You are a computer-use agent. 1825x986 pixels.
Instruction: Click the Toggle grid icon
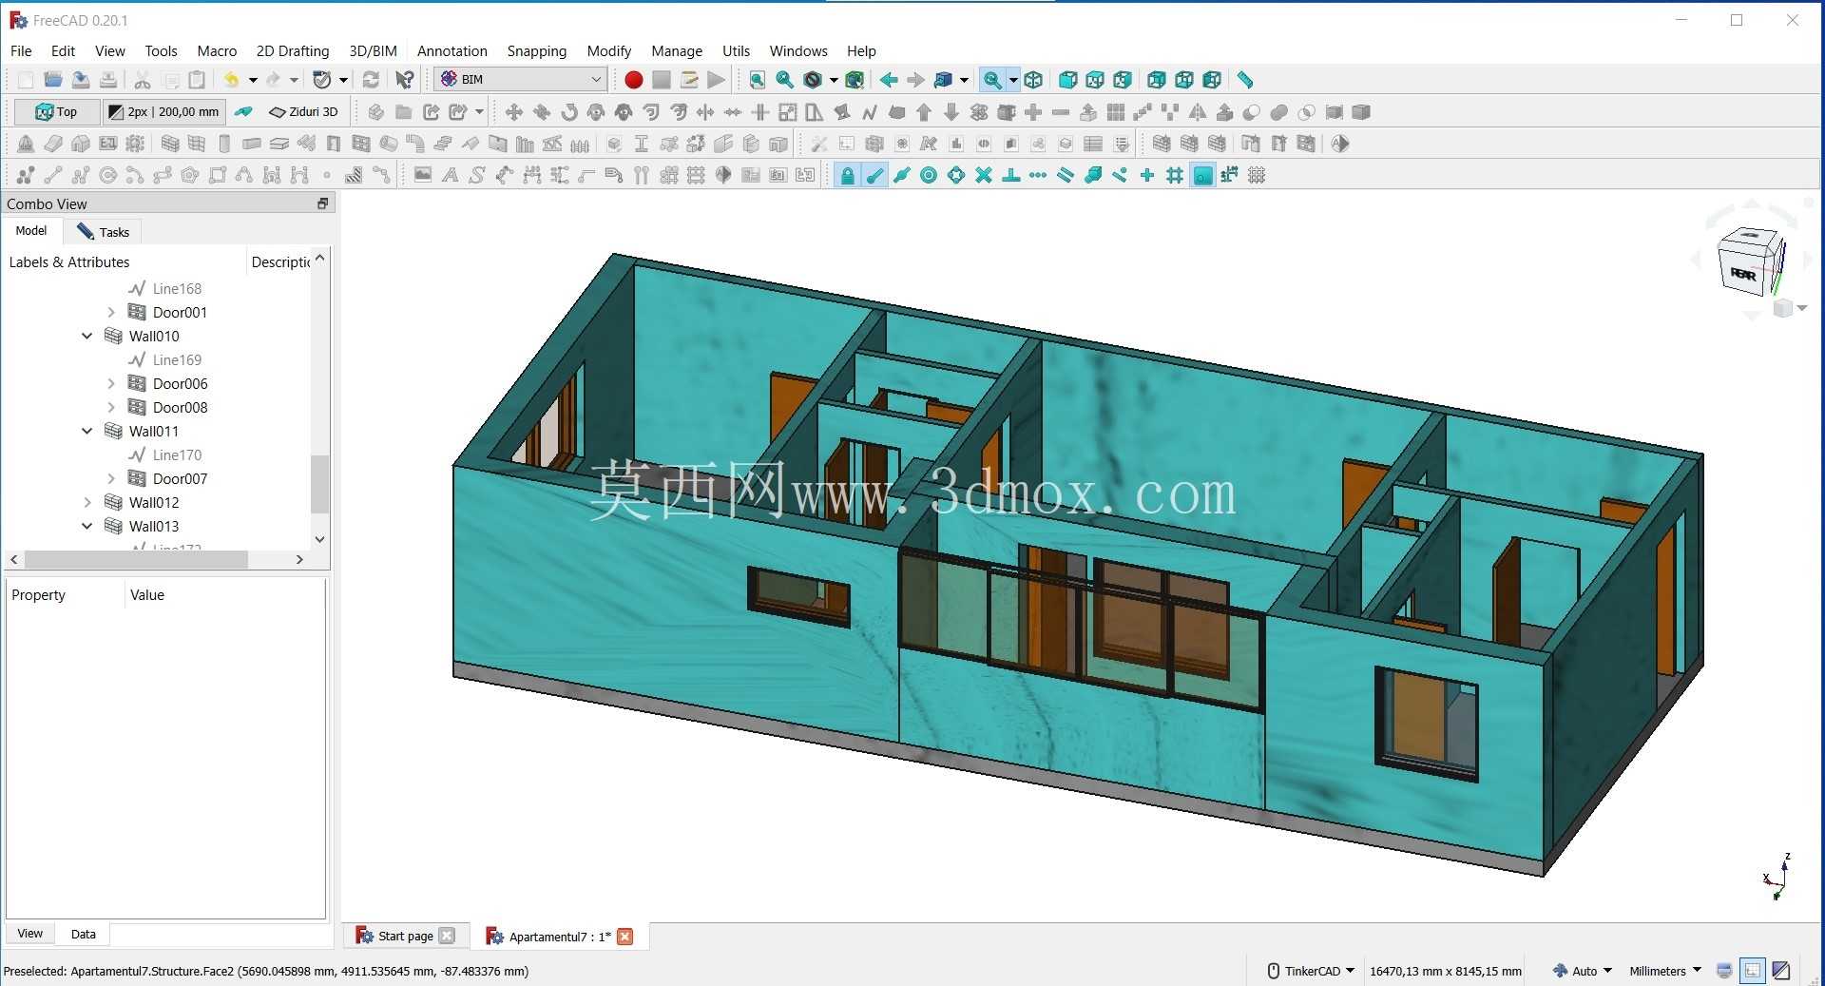[x=1257, y=175]
